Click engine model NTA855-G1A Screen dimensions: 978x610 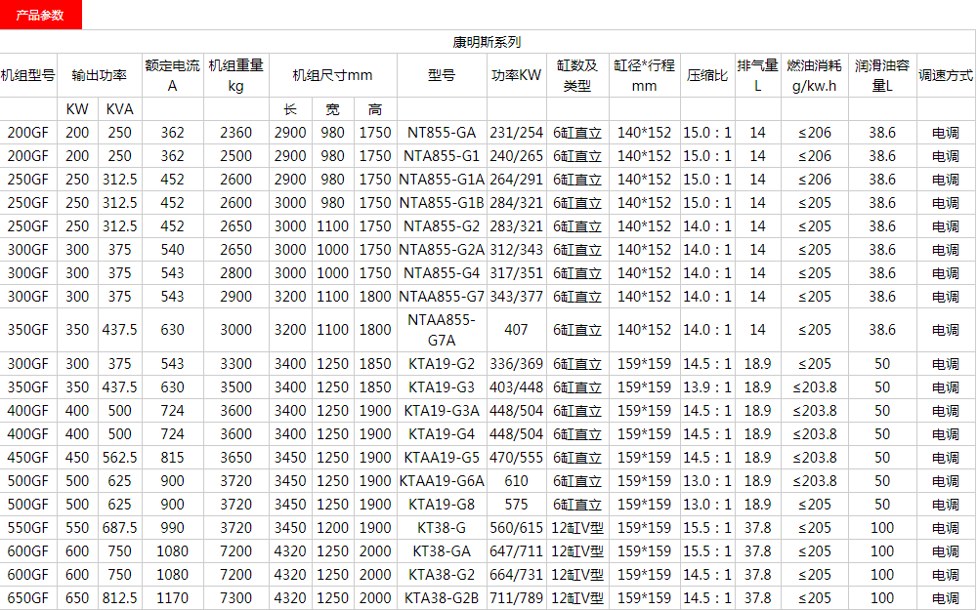[x=442, y=180]
